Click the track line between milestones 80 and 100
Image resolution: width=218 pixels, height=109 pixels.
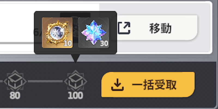(45, 81)
